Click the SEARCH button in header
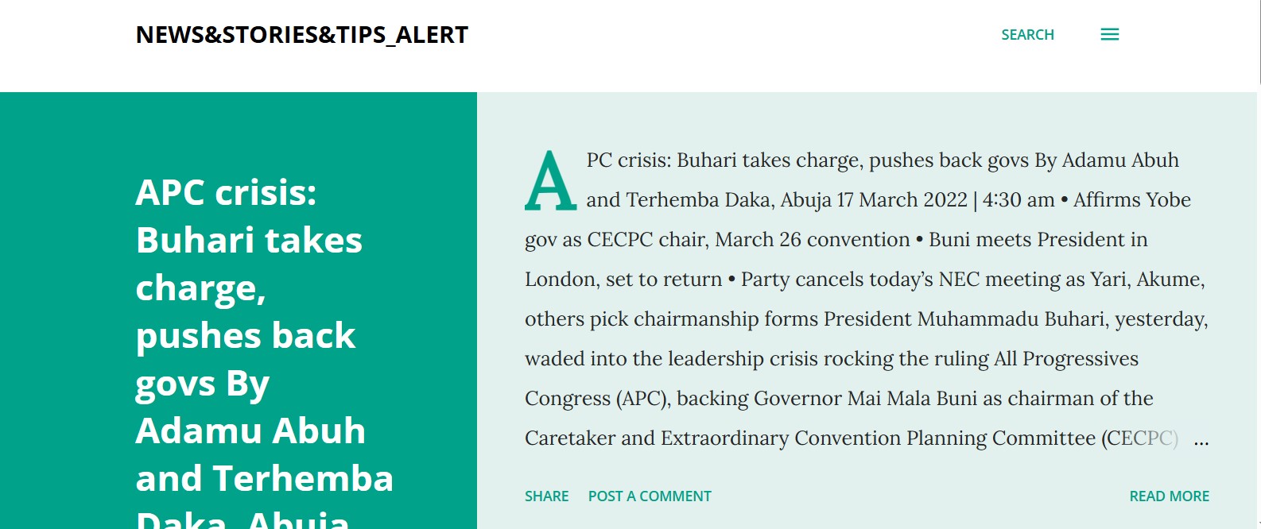The width and height of the screenshot is (1261, 529). pos(1027,35)
